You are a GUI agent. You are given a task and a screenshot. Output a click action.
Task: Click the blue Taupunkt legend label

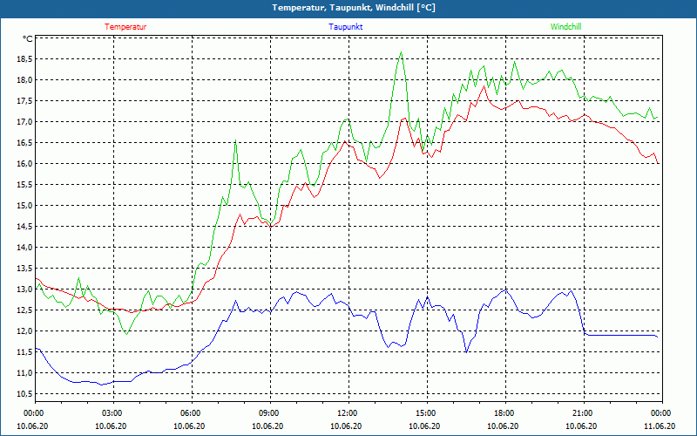[x=346, y=27]
